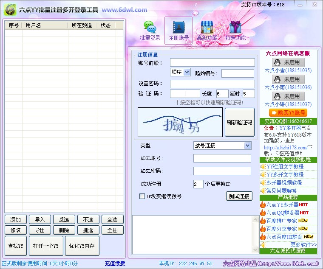Click the 删选 button
The image size is (323, 269).
pos(88,230)
